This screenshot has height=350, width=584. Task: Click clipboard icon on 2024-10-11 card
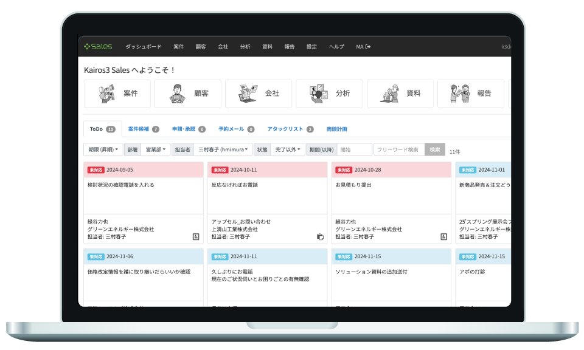coord(320,236)
